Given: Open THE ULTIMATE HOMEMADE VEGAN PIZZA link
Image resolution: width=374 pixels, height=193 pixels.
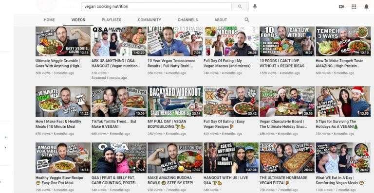Looking at the screenshot, I should tap(283, 180).
